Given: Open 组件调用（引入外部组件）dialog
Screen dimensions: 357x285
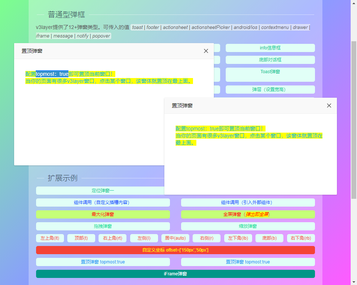Looking at the screenshot, I should pyautogui.click(x=248, y=202).
